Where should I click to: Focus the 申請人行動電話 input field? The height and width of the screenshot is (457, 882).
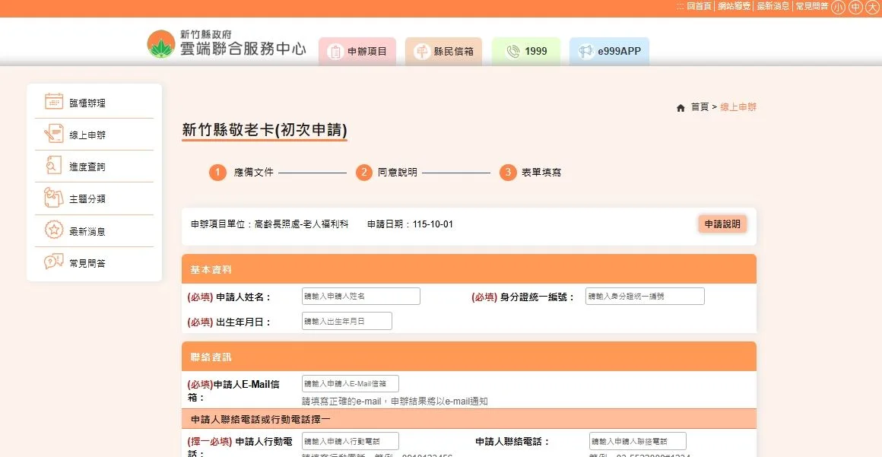[x=350, y=441]
